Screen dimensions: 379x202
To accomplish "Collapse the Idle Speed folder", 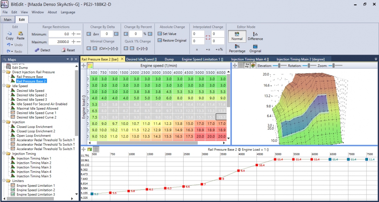I will (x=4, y=86).
